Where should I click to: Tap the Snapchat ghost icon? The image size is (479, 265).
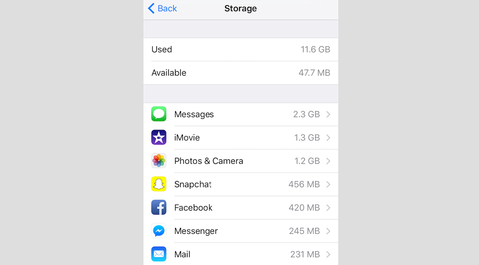[x=159, y=184]
